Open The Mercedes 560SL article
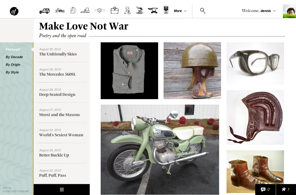 click(x=57, y=74)
